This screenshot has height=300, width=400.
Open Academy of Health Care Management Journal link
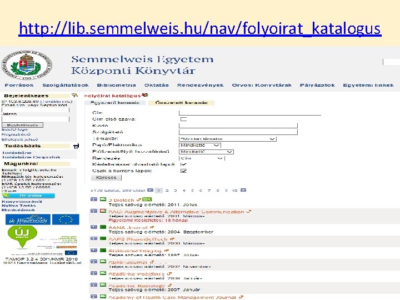coord(172,297)
